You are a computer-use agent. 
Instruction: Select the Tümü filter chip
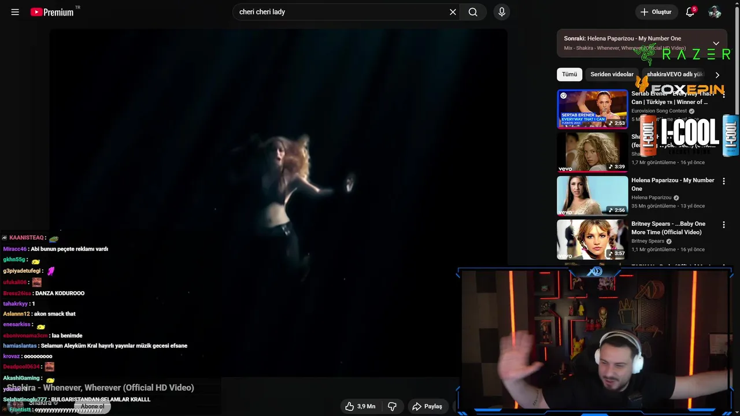[569, 75]
